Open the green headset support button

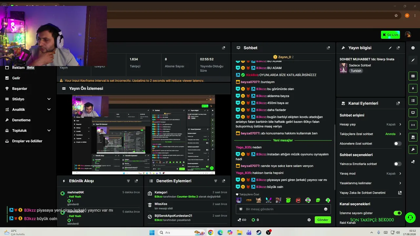410,218
